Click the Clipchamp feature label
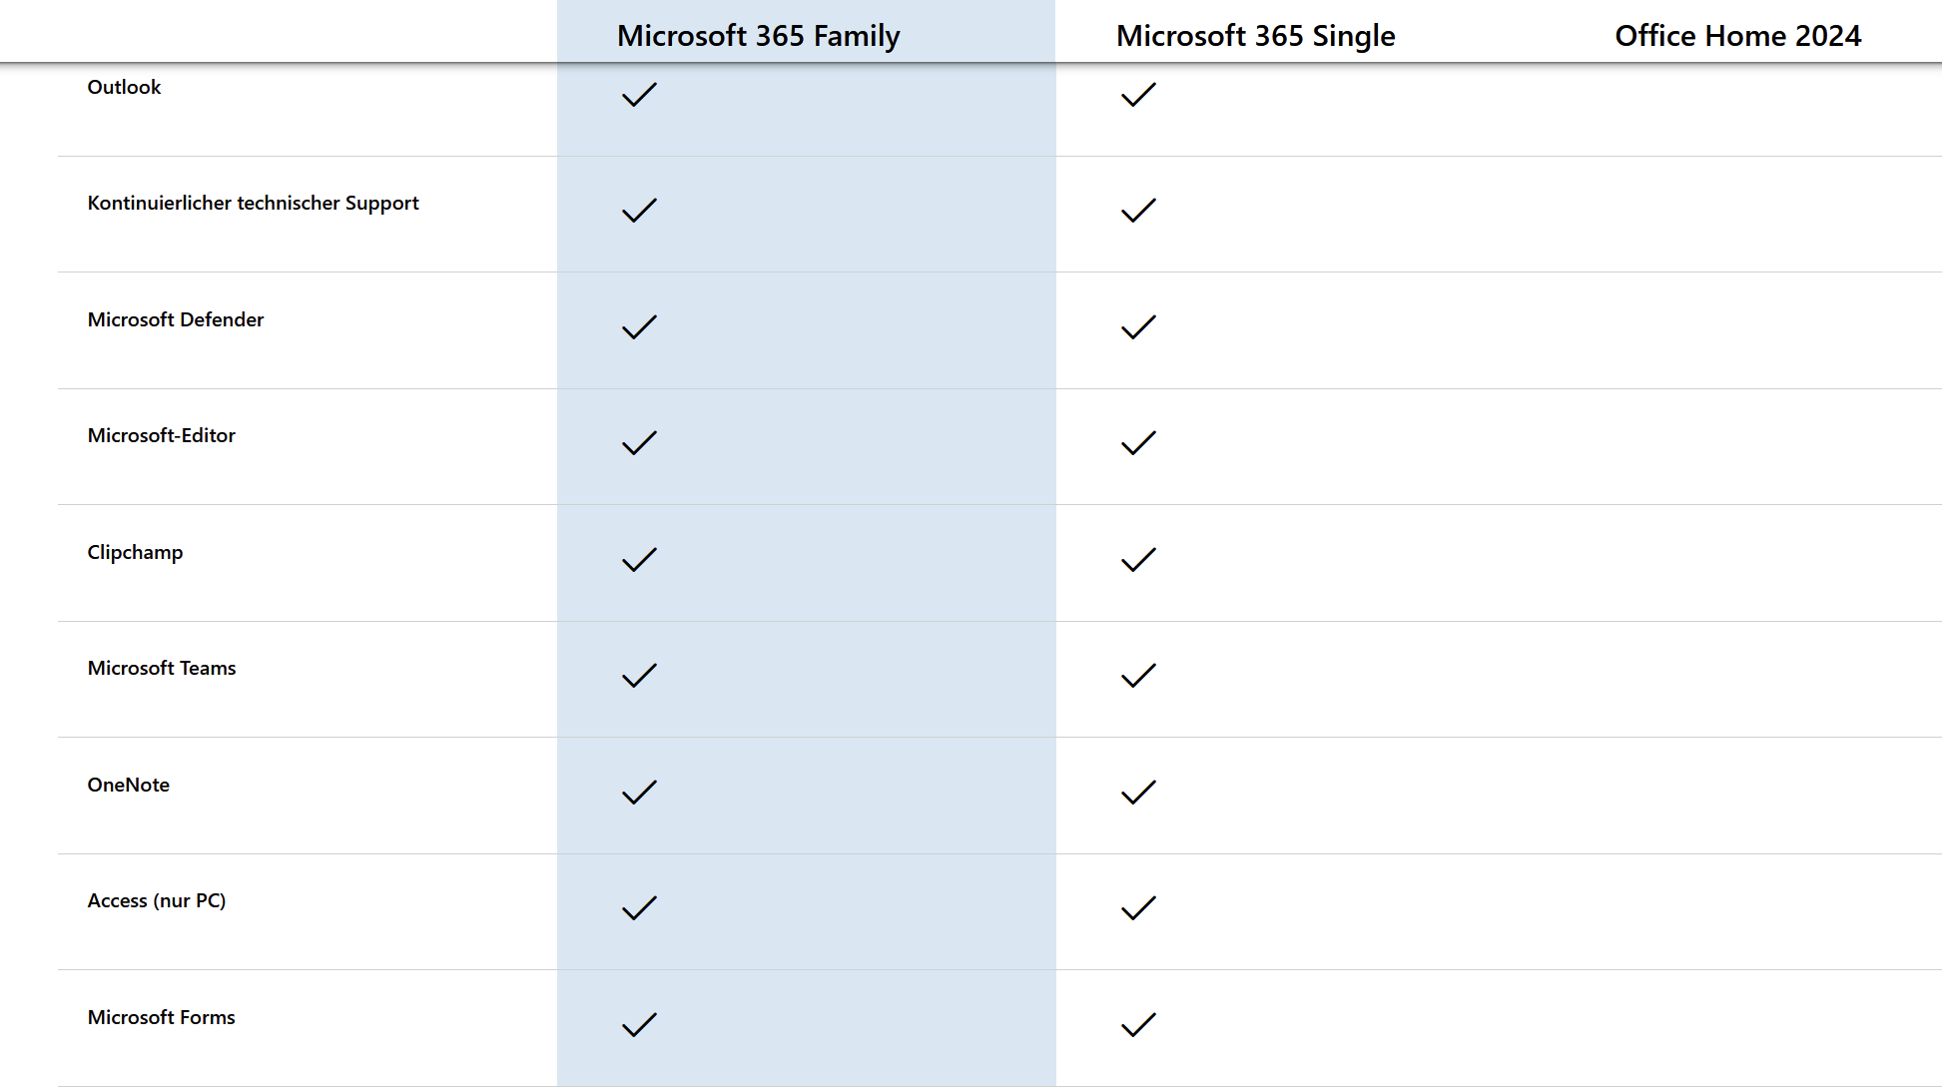The width and height of the screenshot is (1942, 1087). point(135,552)
